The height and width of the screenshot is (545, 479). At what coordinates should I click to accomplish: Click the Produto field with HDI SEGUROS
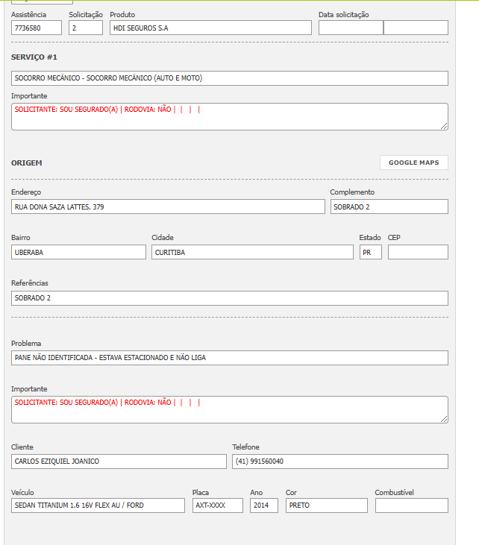tap(210, 28)
